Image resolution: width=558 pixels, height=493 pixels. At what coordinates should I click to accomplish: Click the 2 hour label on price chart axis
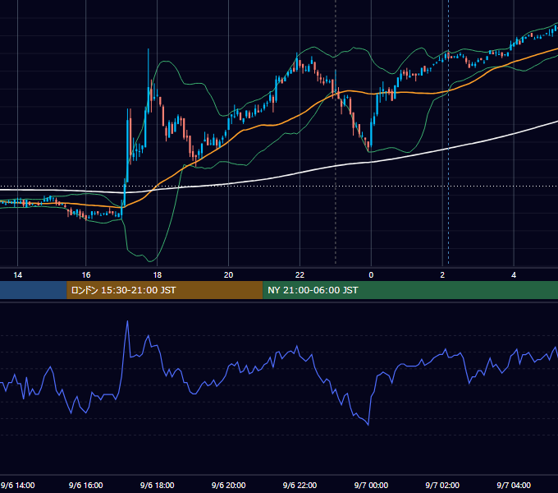coord(442,275)
